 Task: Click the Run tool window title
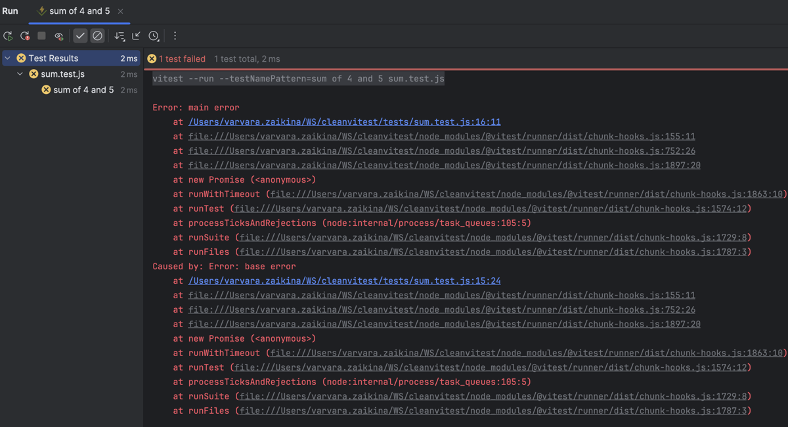point(10,11)
